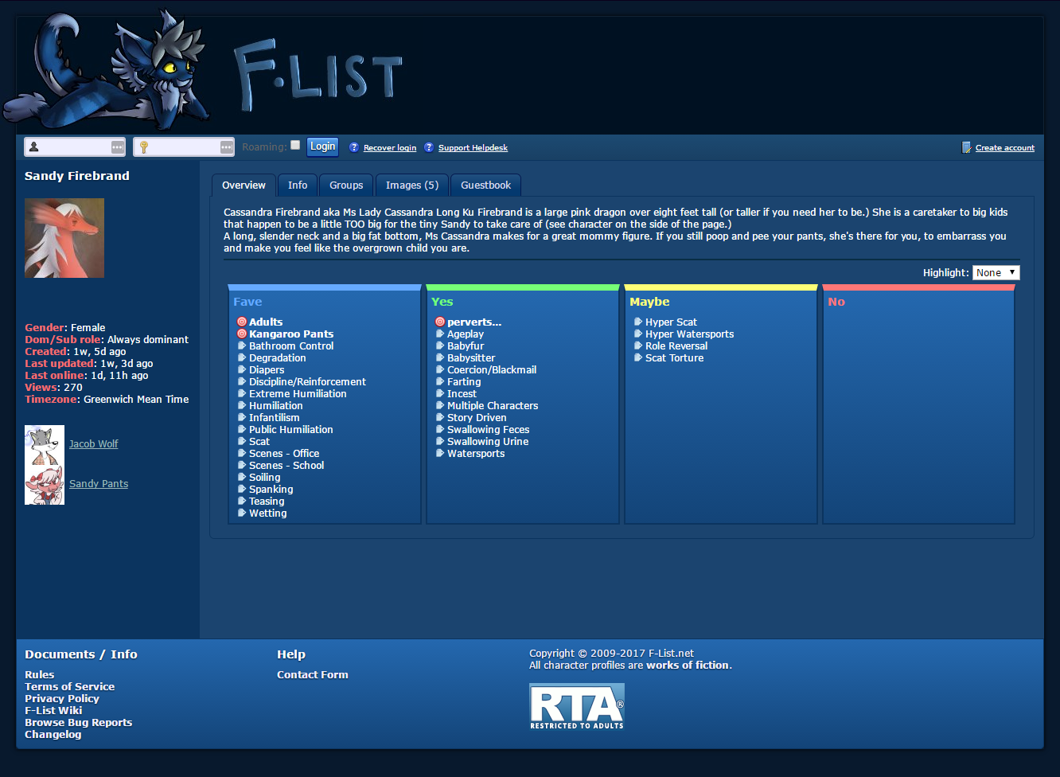The image size is (1060, 777).
Task: Open the Highlight dropdown
Action: pyautogui.click(x=996, y=272)
